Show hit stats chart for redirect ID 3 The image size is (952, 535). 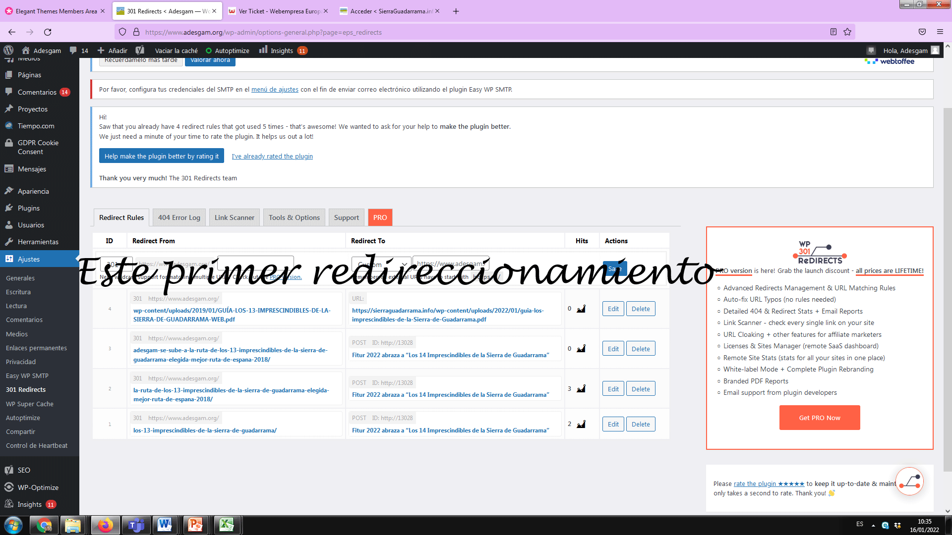click(x=581, y=349)
